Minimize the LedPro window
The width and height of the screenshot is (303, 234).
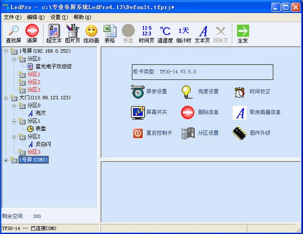(x=276, y=8)
